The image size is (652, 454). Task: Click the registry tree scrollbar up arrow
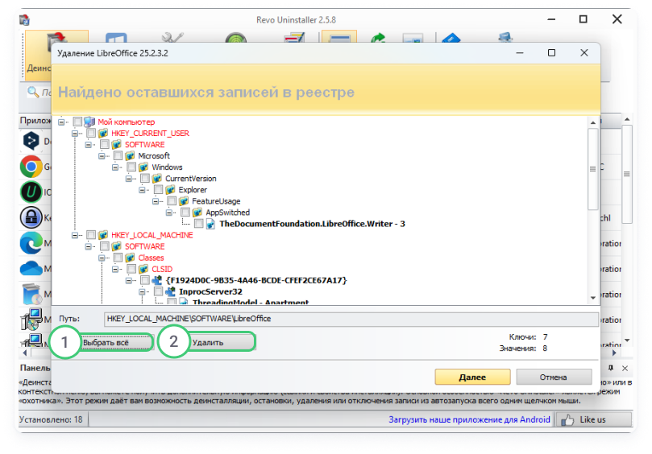593,123
